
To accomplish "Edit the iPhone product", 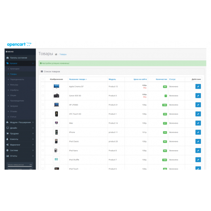I will [198, 132].
